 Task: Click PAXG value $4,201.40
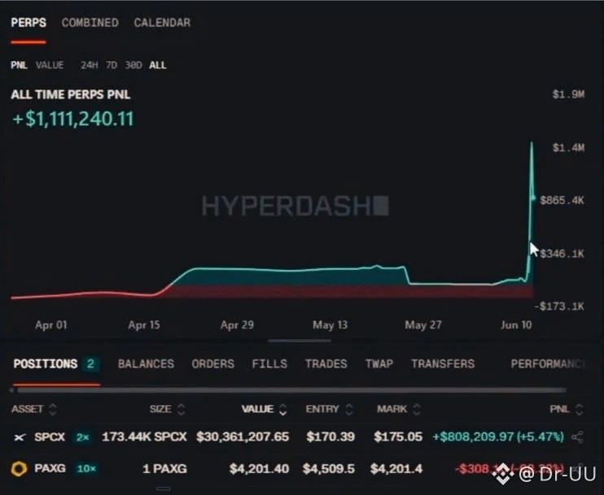[x=259, y=469]
